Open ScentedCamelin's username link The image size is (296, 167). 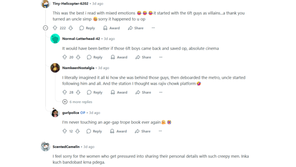66,147
